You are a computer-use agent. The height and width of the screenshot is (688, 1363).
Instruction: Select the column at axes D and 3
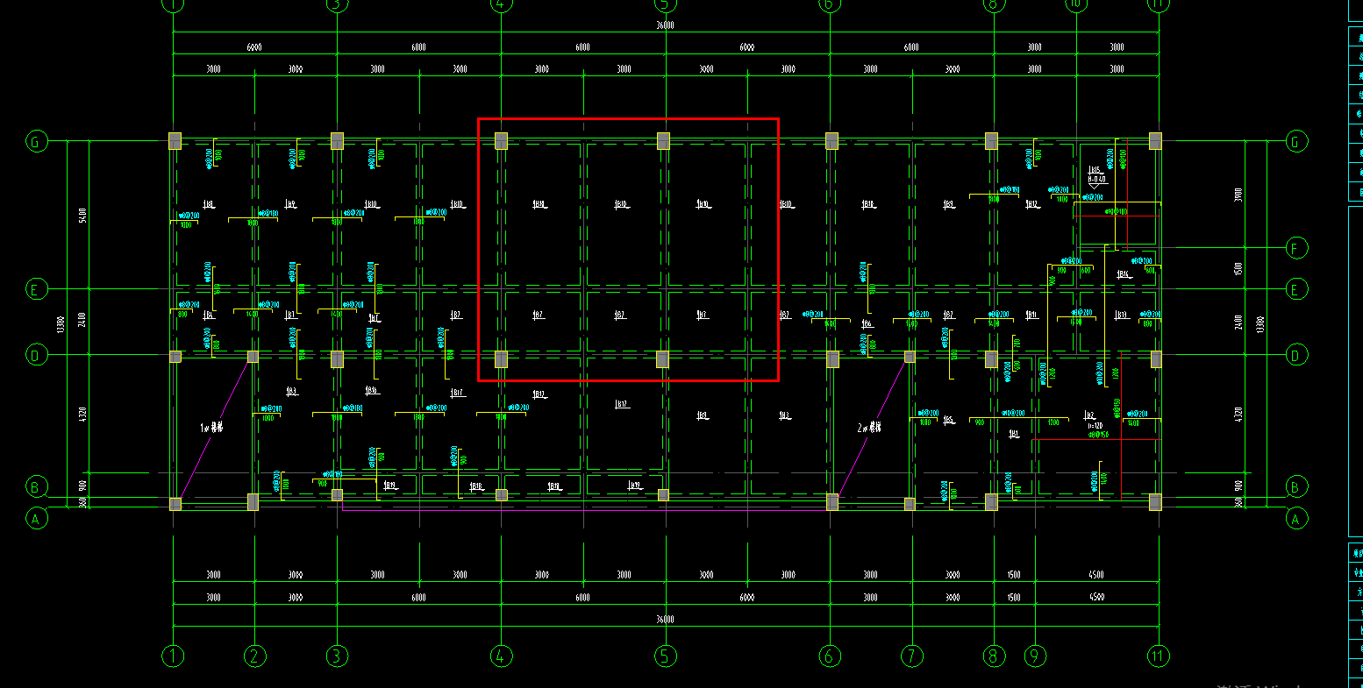click(337, 358)
